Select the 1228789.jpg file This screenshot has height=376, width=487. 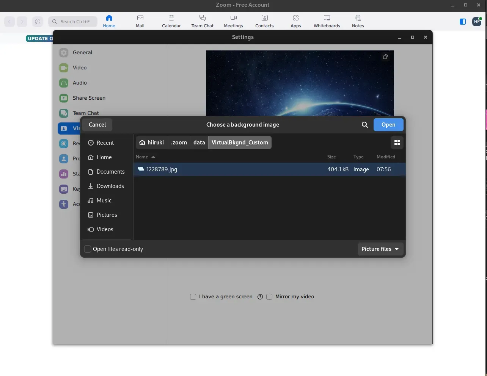161,169
